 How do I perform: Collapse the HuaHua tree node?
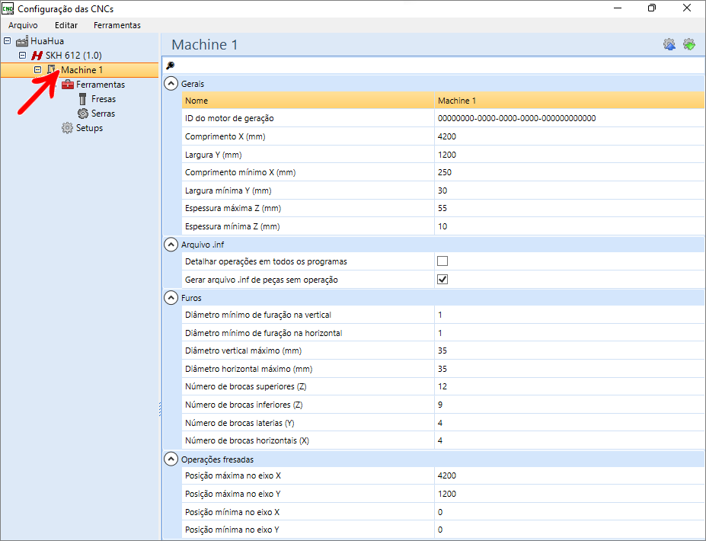[7, 41]
